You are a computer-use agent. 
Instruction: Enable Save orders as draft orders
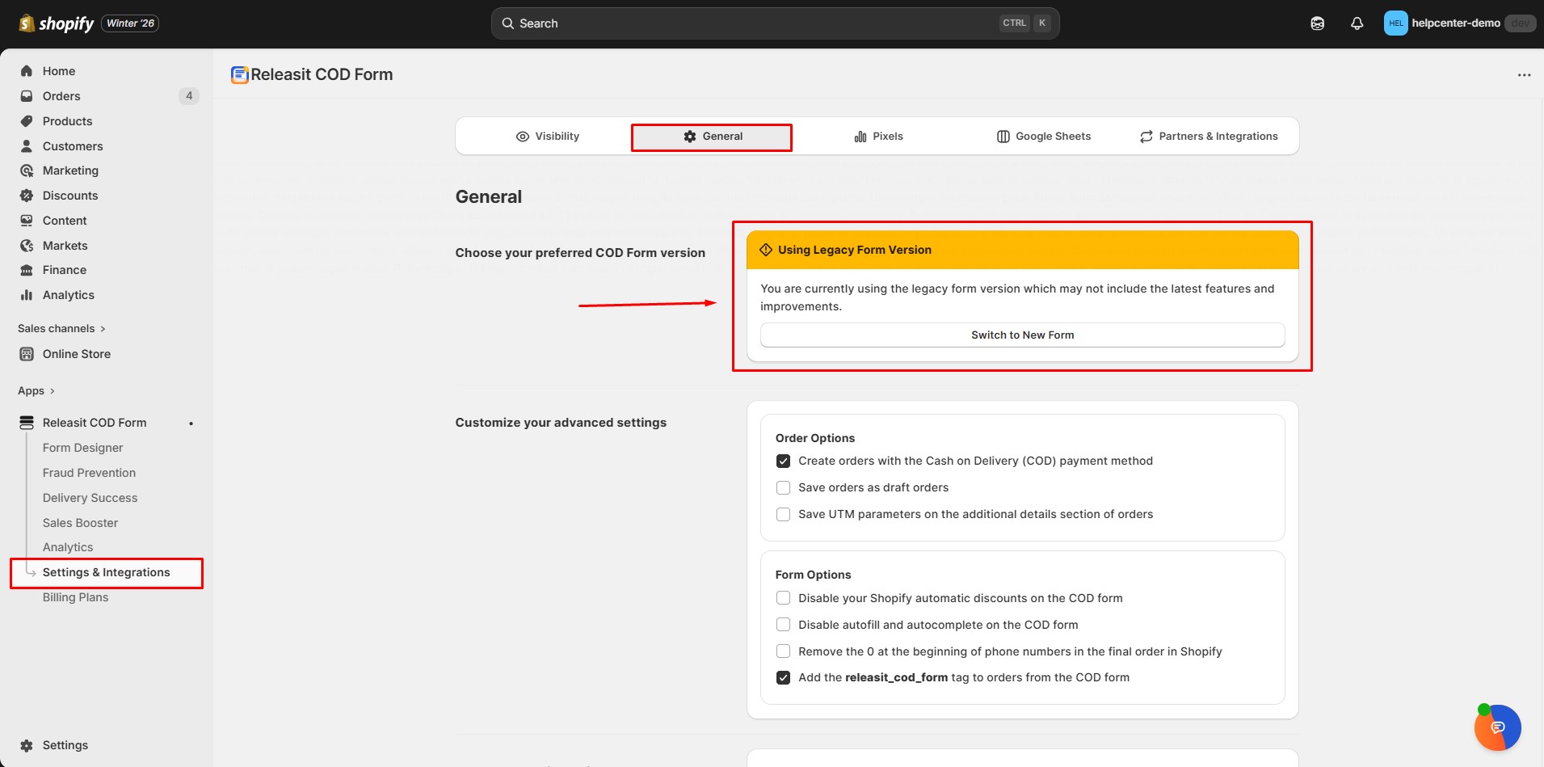(783, 488)
